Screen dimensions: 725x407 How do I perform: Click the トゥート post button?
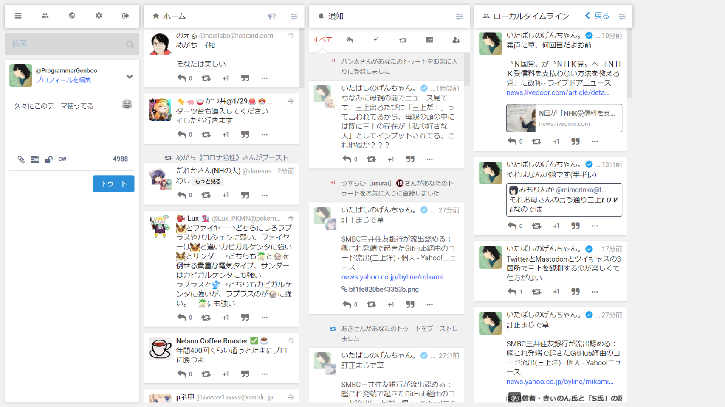point(114,184)
